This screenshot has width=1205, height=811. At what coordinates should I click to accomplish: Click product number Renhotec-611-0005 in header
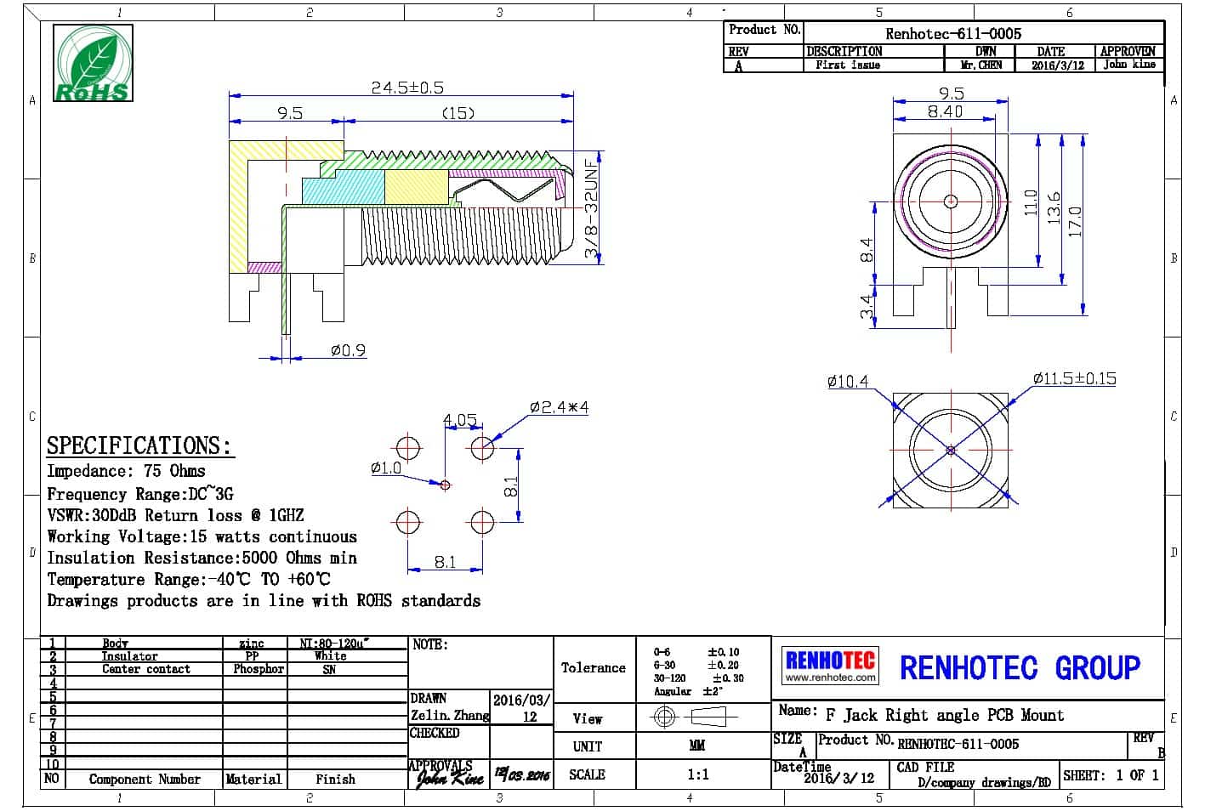(x=953, y=34)
